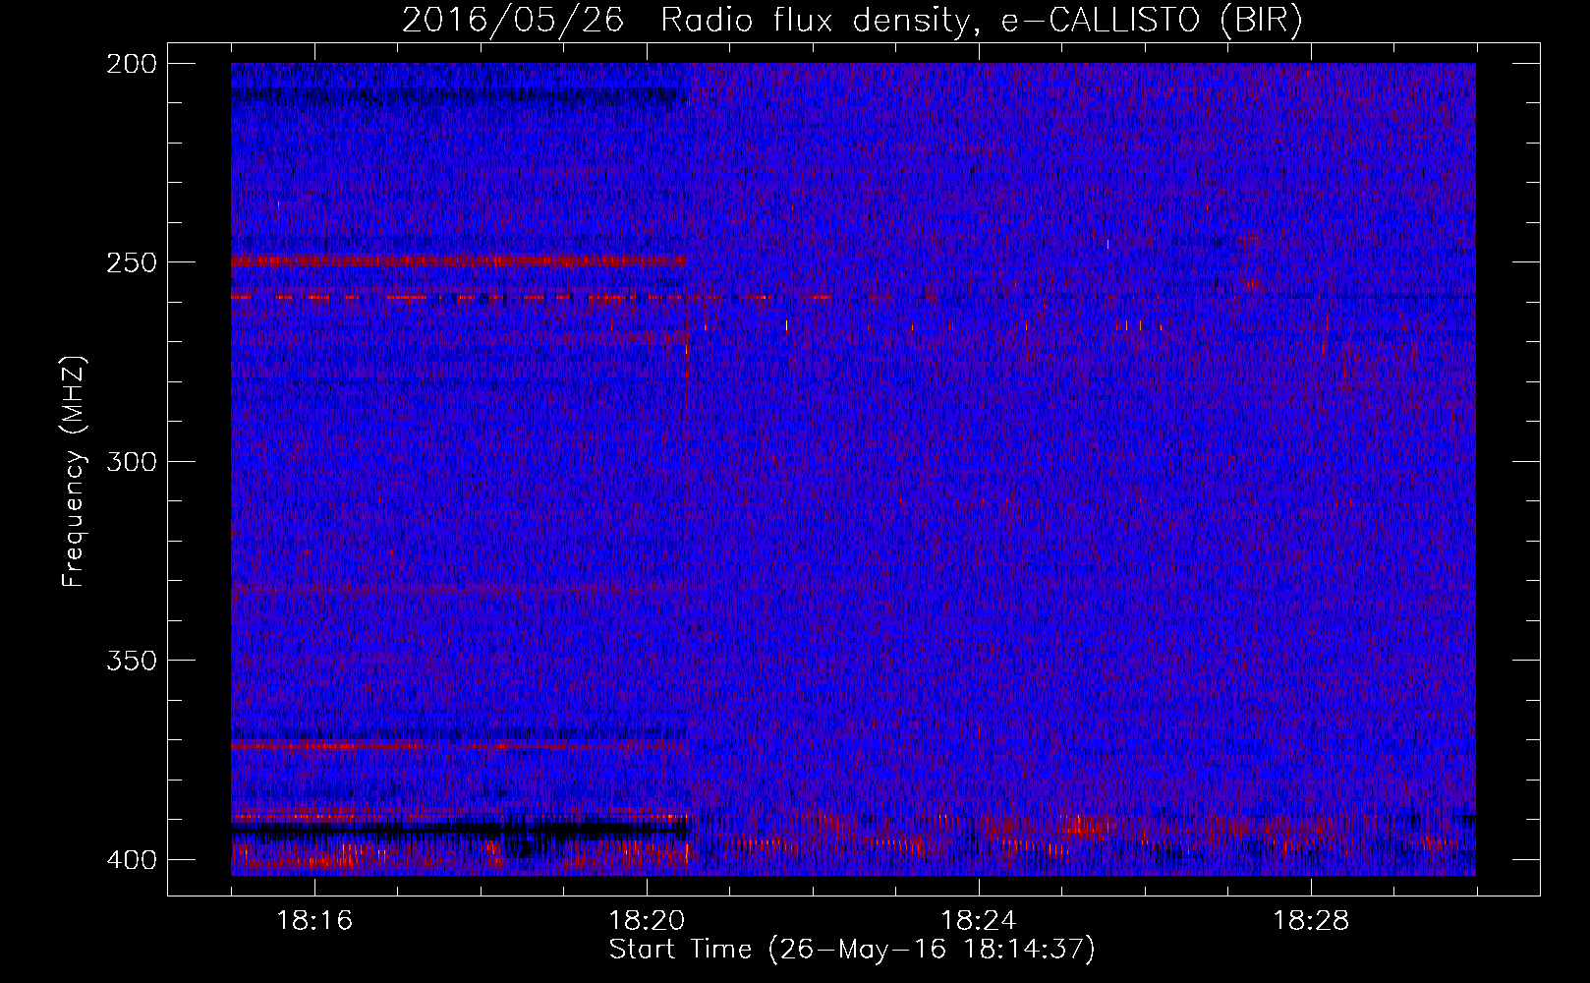Click the black band near 392 MHz
The height and width of the screenshot is (983, 1590).
coord(460,830)
